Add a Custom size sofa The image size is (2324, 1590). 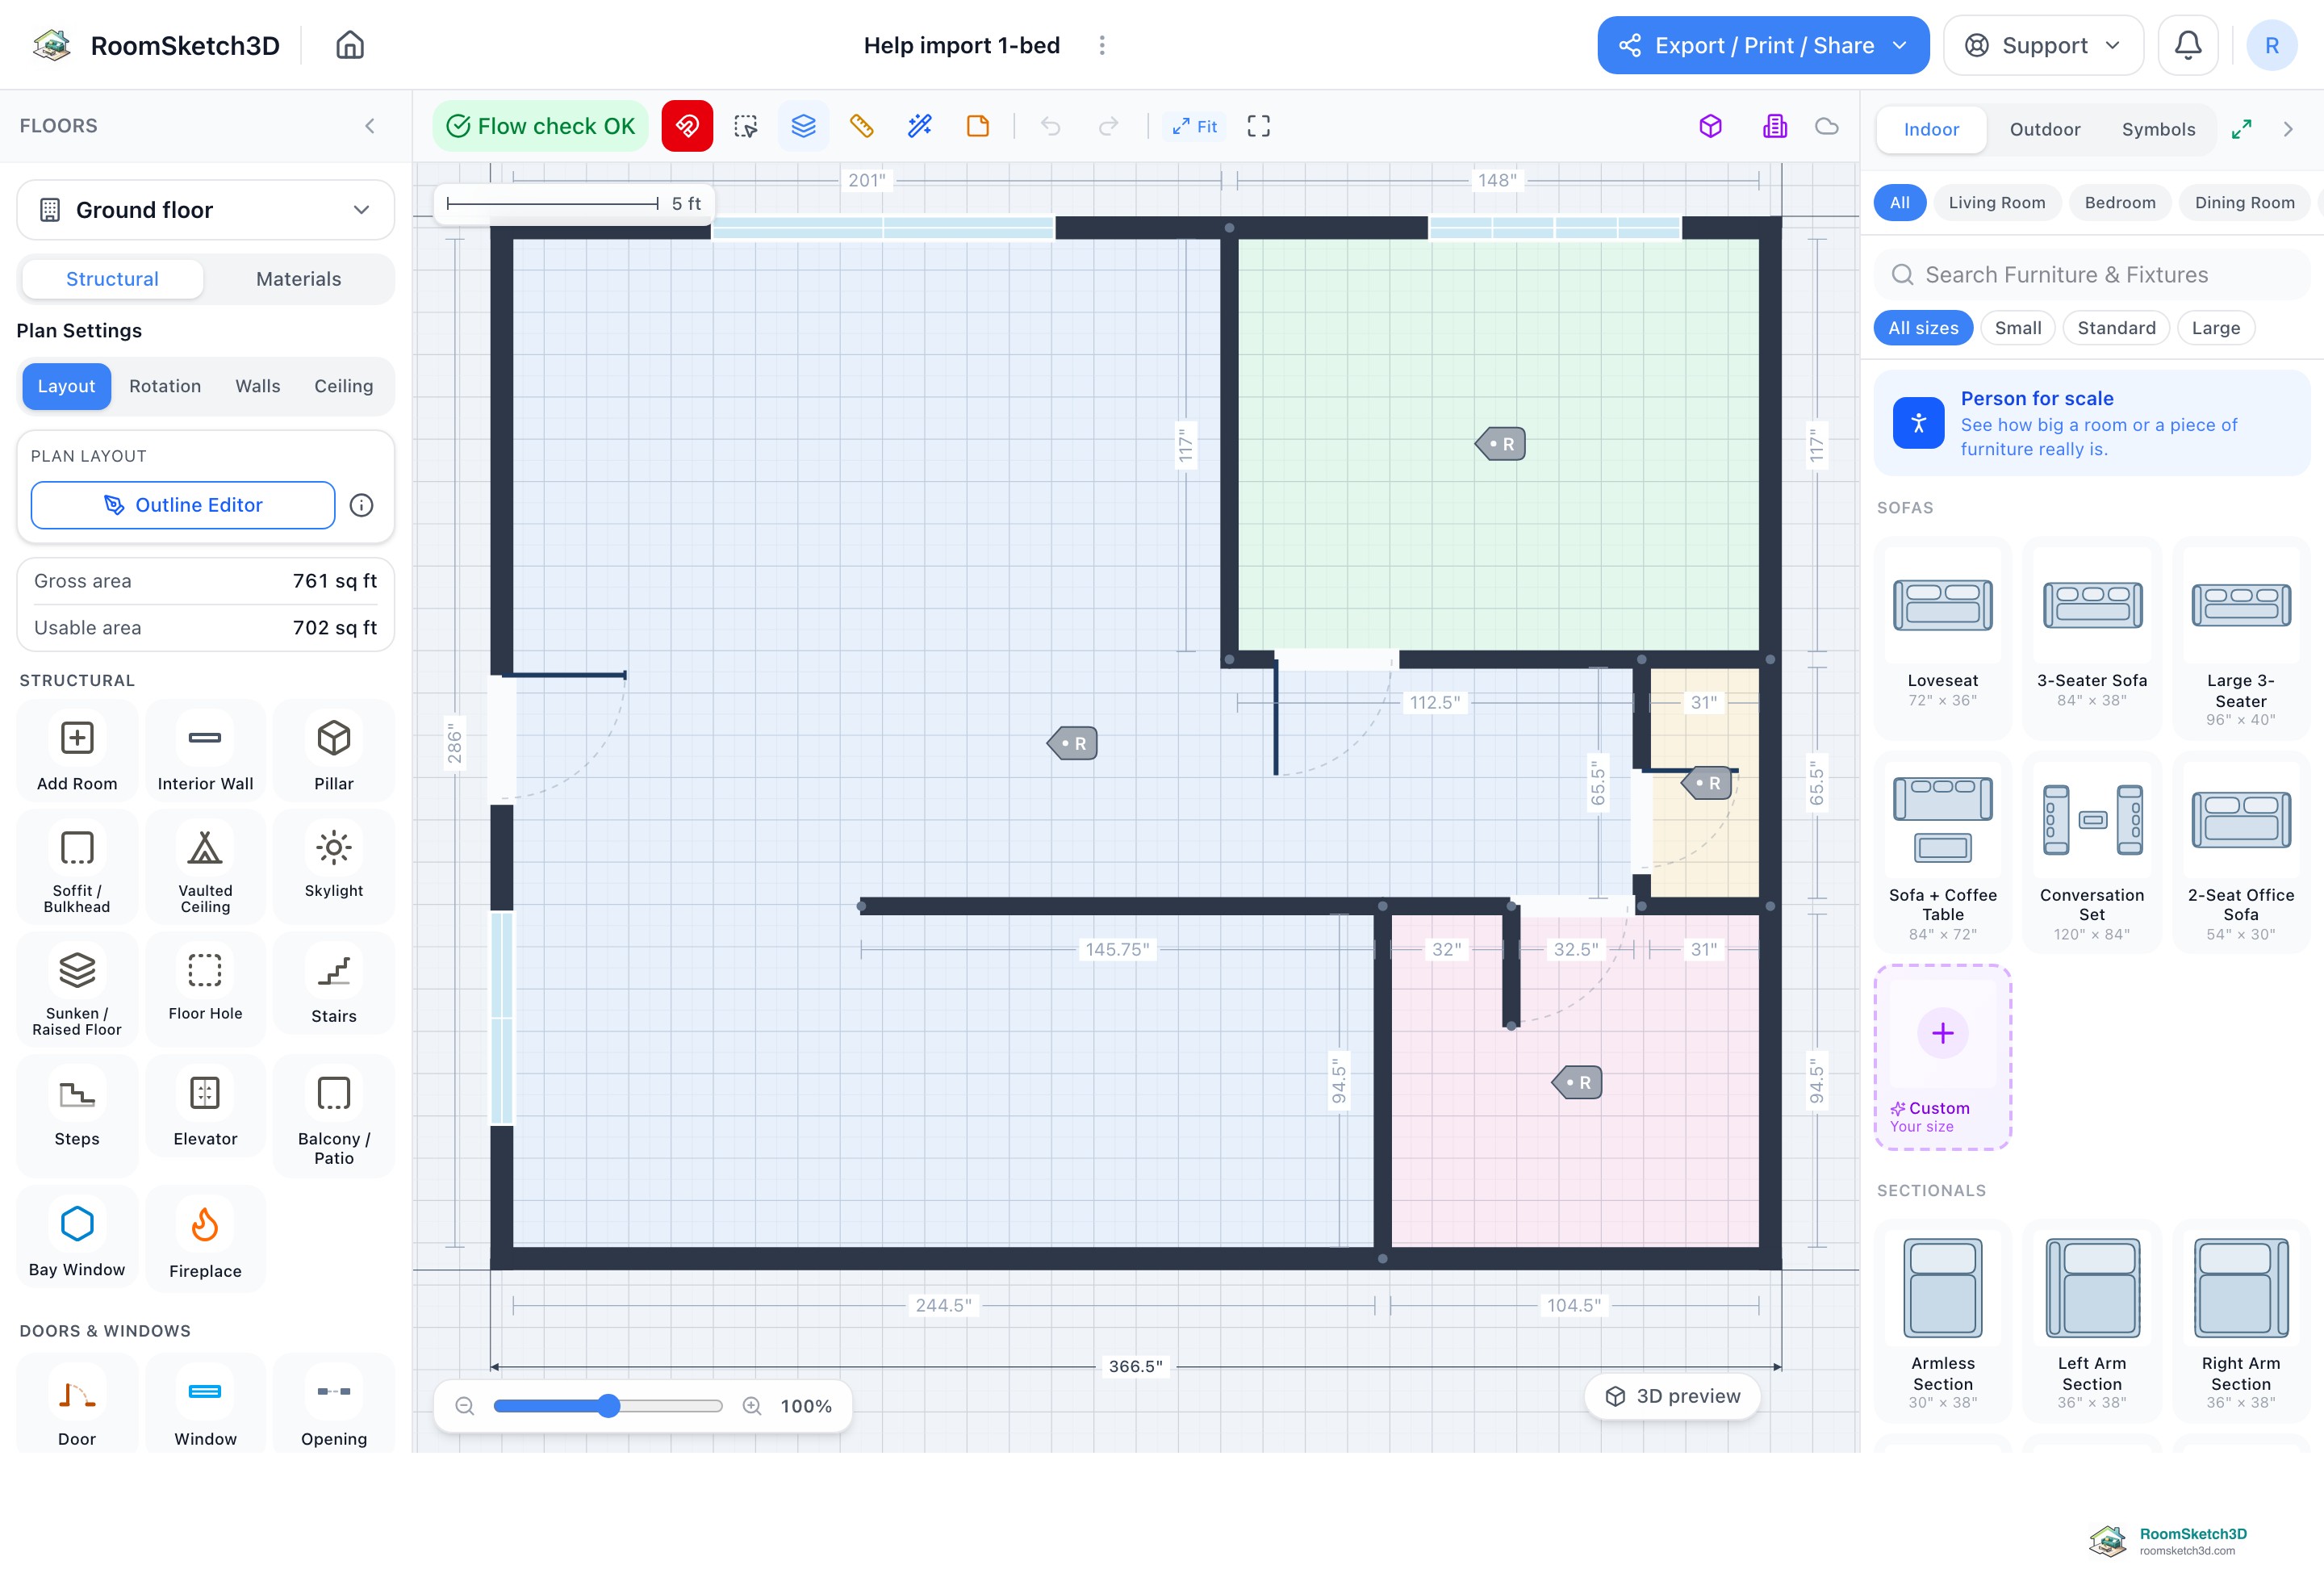click(1942, 1057)
